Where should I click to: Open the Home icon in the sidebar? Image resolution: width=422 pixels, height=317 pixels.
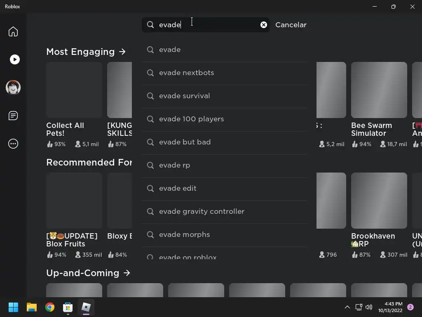tap(13, 31)
